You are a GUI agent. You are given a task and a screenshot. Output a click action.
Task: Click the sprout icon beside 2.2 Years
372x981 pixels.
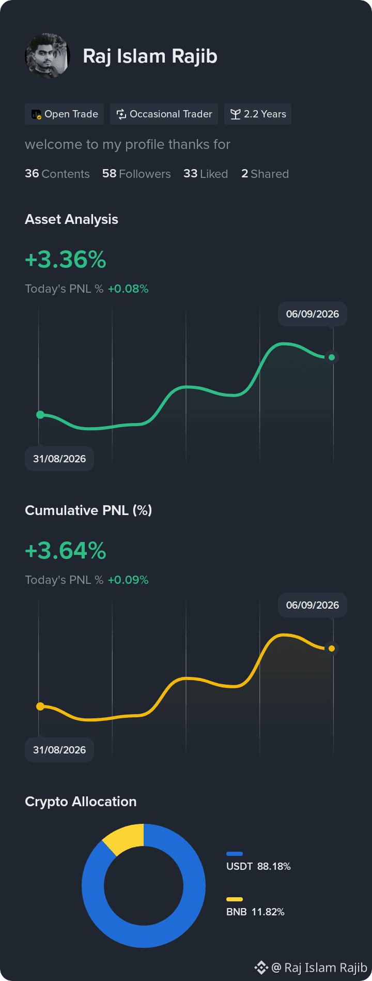[236, 114]
